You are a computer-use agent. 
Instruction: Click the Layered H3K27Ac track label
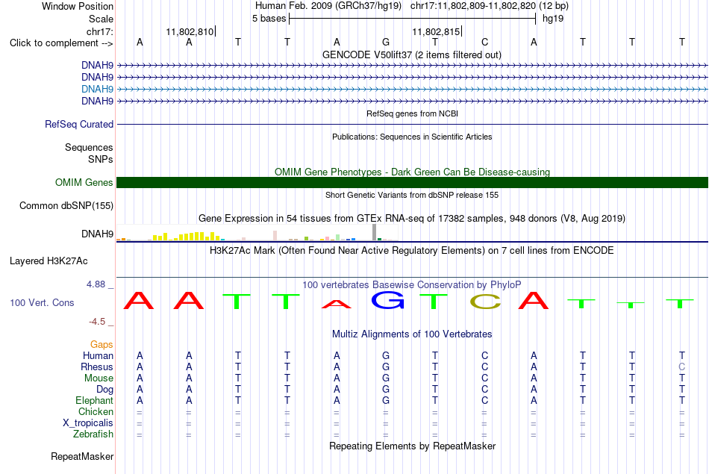point(49,261)
